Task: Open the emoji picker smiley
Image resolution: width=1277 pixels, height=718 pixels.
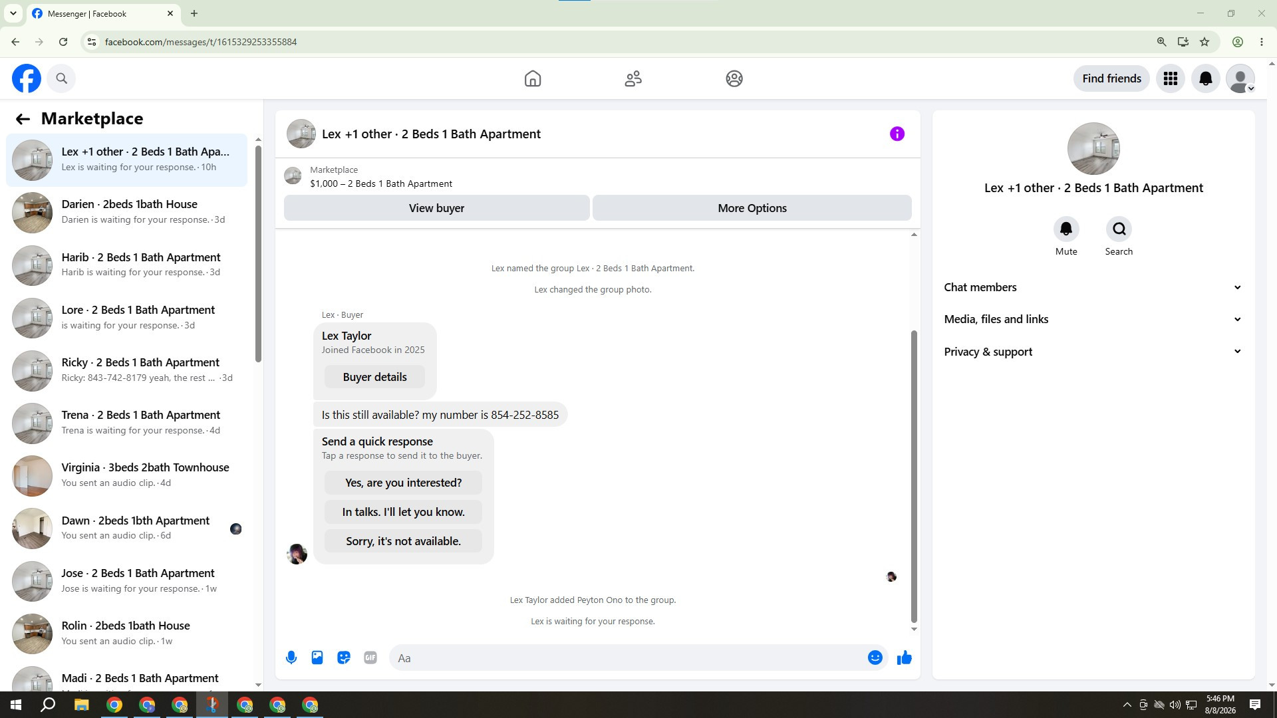Action: click(875, 658)
